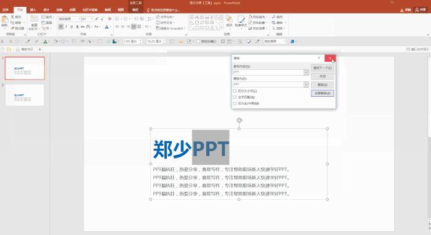Switch to the Slide Show ribbon tab
The image size is (431, 235).
coord(90,10)
